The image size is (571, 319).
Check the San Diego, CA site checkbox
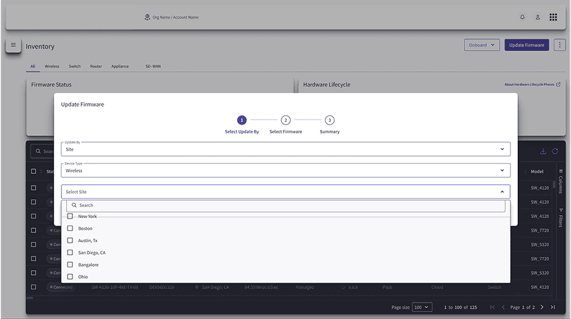[x=70, y=252]
